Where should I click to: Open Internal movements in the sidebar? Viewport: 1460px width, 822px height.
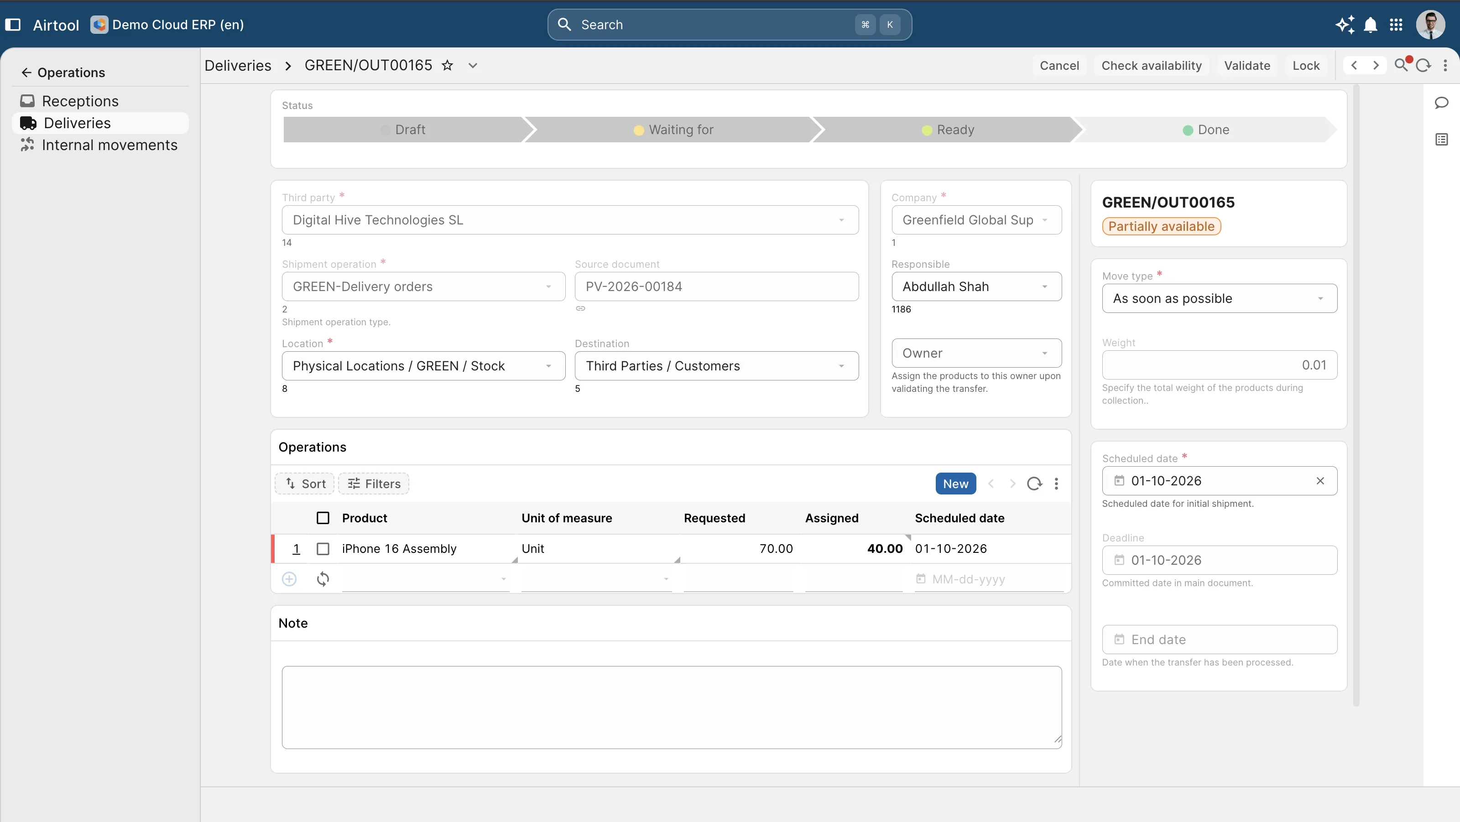point(100,145)
